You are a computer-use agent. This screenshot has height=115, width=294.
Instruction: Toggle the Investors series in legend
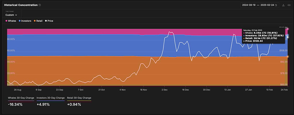pos(25,21)
